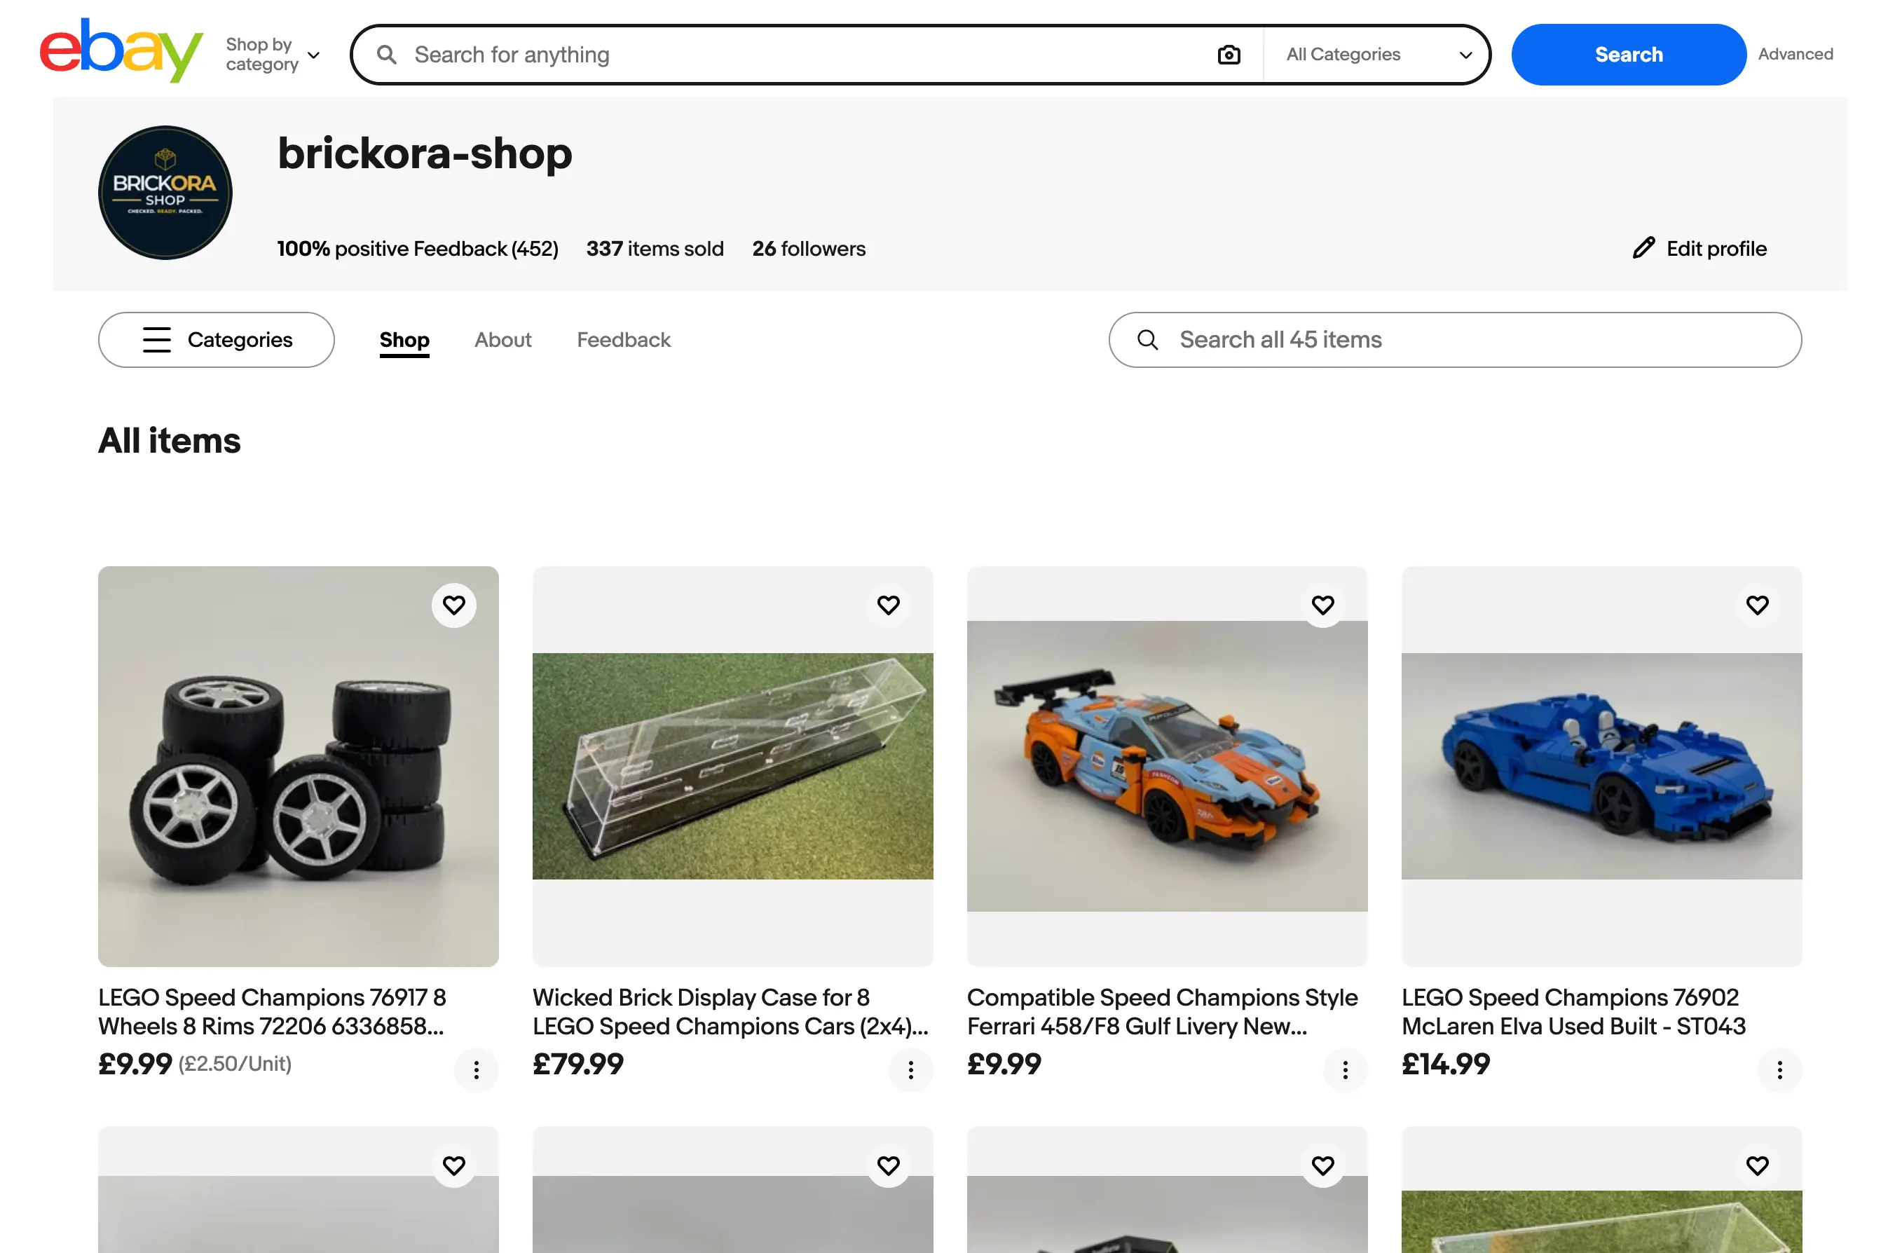Screen dimensions: 1881x1253
Task: Watch the Wicked Brick Display Case item
Action: (x=889, y=605)
